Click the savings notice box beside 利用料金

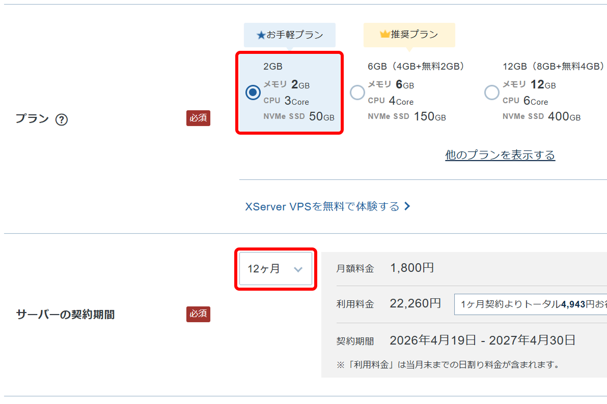(x=530, y=304)
